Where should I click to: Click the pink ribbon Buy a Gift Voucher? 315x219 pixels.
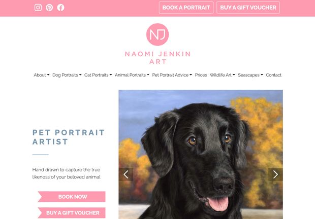click(x=72, y=213)
